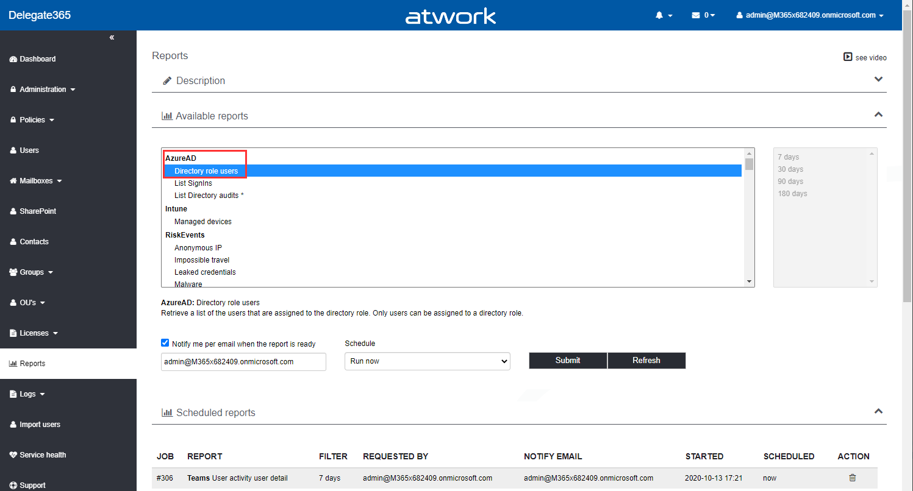This screenshot has width=913, height=491.
Task: Click the chart icon beside Scheduled reports
Action: click(x=166, y=412)
